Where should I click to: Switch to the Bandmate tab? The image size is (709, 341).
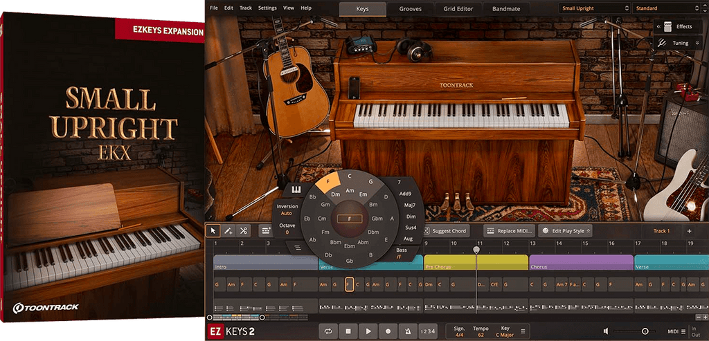[x=506, y=8]
